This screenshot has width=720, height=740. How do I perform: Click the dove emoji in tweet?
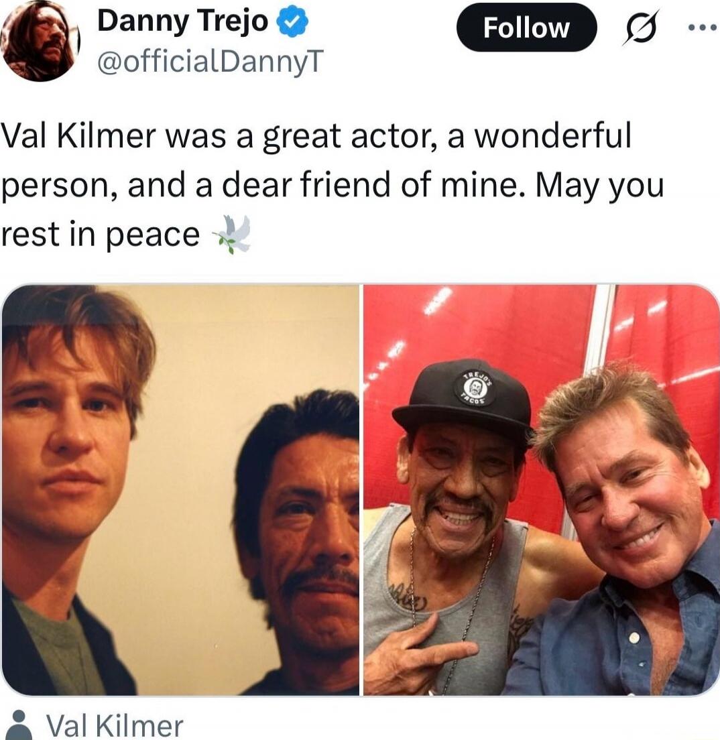(x=232, y=235)
